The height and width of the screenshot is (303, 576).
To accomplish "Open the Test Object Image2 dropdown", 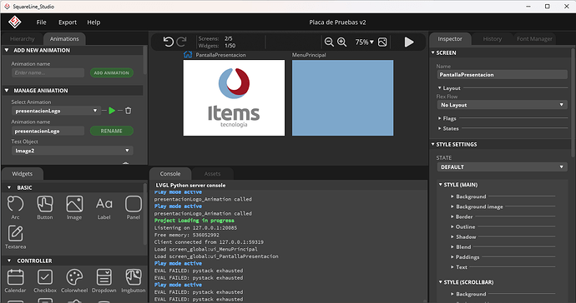I will coord(73,151).
